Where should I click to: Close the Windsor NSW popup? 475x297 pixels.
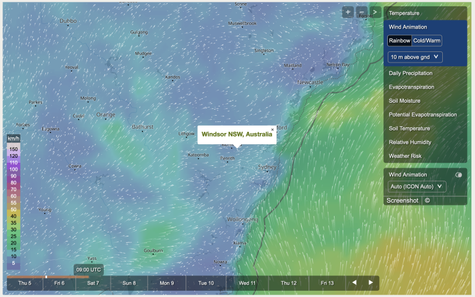click(272, 130)
